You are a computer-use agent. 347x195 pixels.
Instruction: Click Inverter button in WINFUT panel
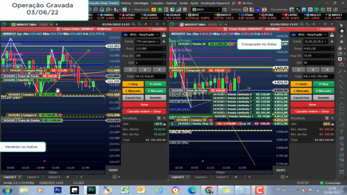[x=156, y=97]
